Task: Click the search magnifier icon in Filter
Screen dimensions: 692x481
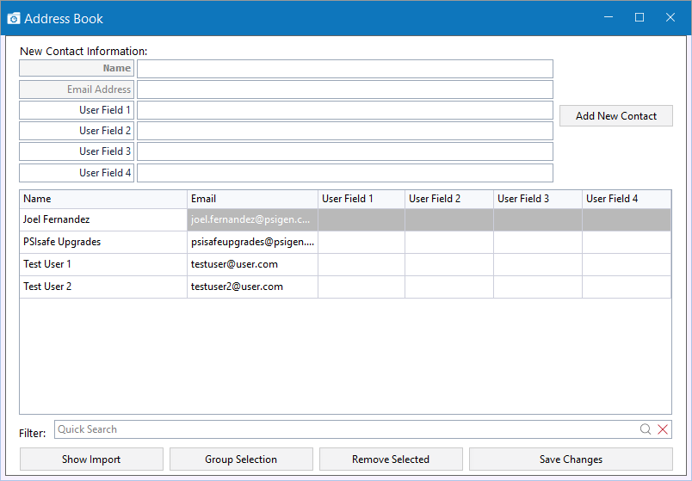Action: pos(646,429)
